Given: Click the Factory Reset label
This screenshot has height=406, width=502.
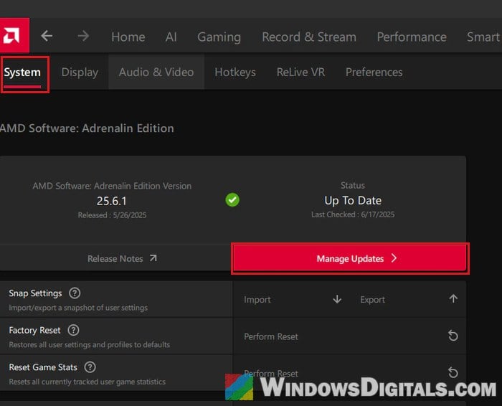Looking at the screenshot, I should click(34, 330).
